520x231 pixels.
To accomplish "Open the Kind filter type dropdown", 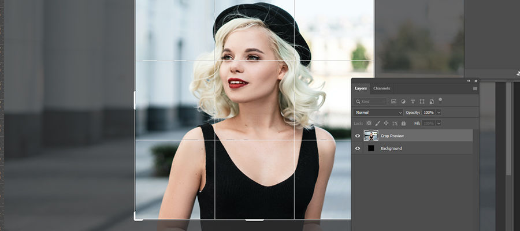I will tap(370, 102).
